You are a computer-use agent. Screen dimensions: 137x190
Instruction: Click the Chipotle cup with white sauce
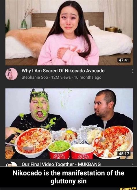click(x=82, y=152)
